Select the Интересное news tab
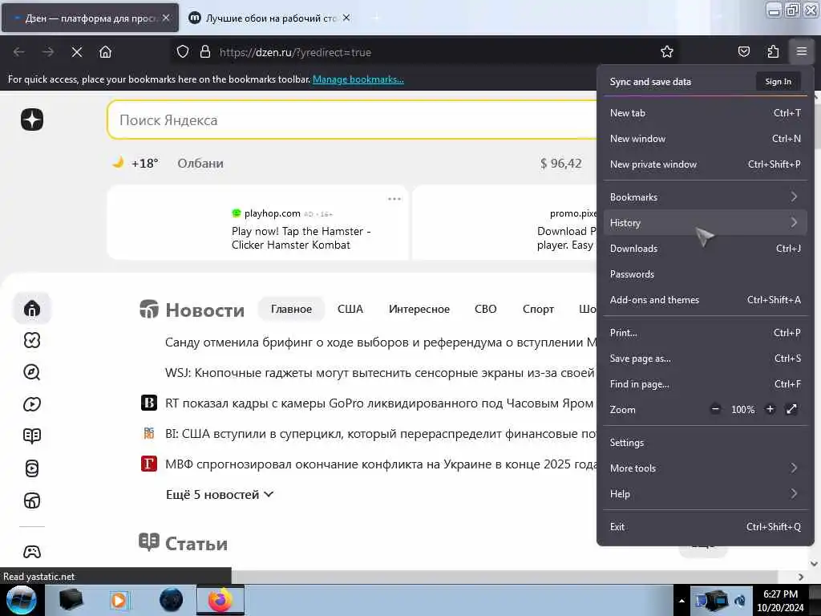The width and height of the screenshot is (821, 616). pos(419,309)
